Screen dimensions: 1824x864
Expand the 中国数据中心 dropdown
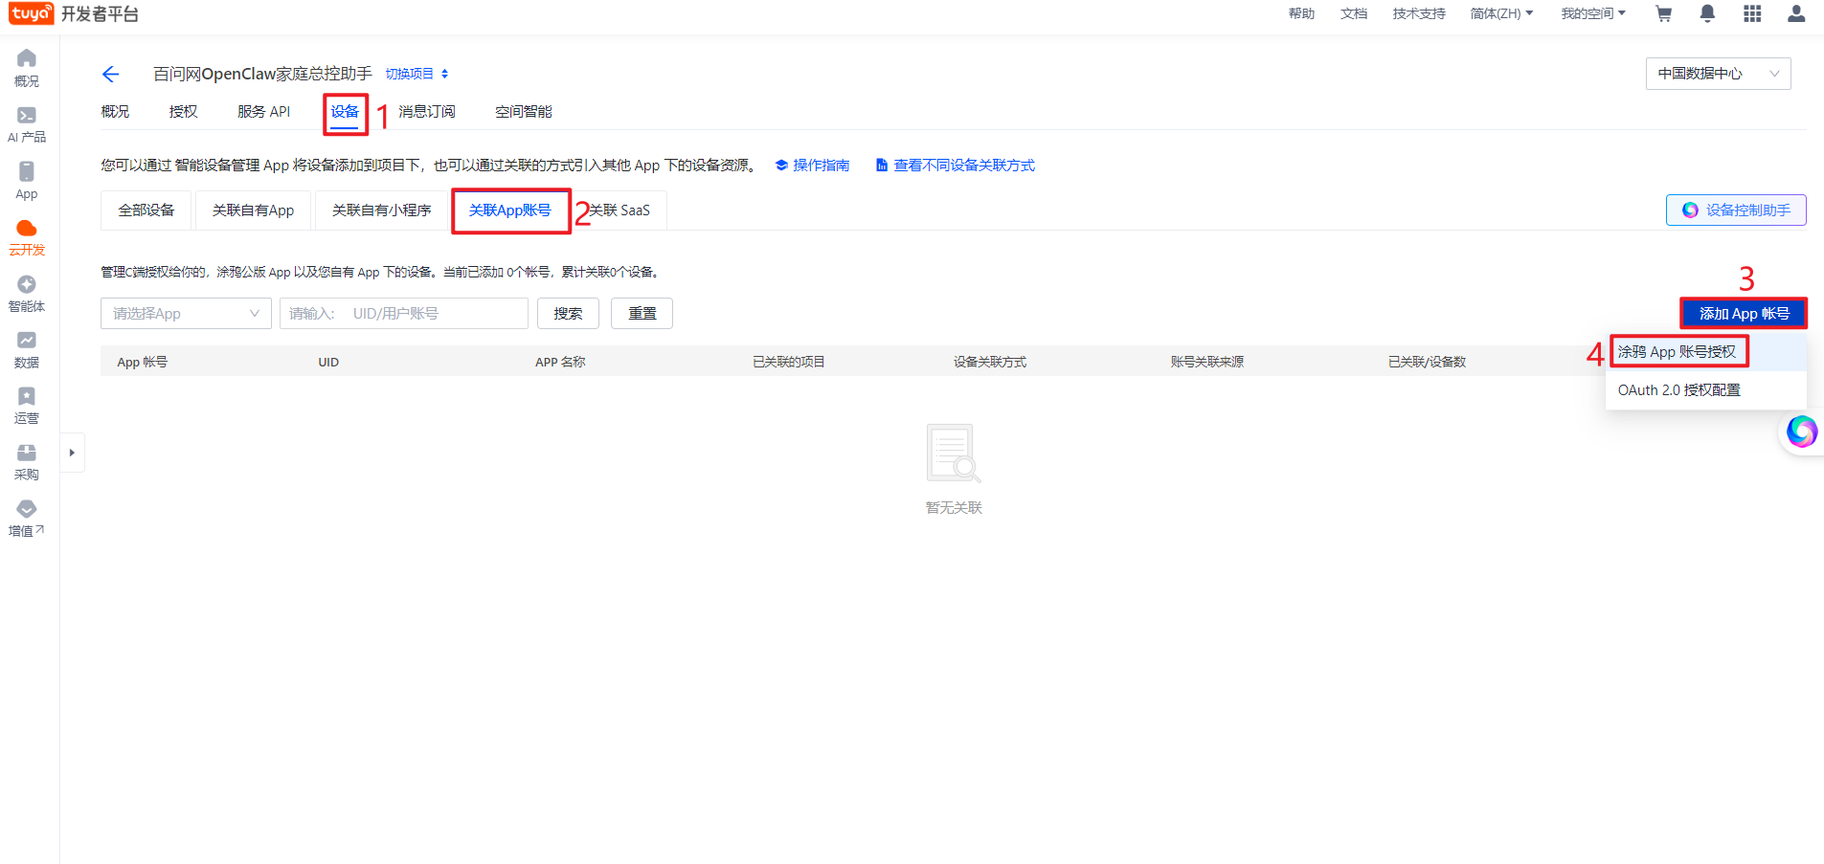pyautogui.click(x=1718, y=74)
